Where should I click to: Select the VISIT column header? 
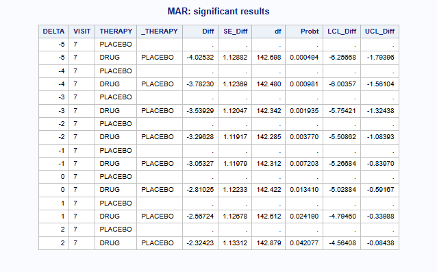(82, 32)
